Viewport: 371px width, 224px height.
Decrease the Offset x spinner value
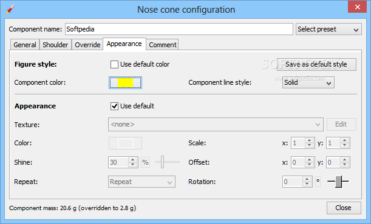coord(310,165)
